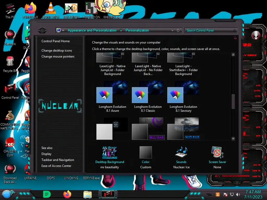Click the theme list scrollbar thumb
Viewport: 267px width, 200px height.
tap(233, 101)
